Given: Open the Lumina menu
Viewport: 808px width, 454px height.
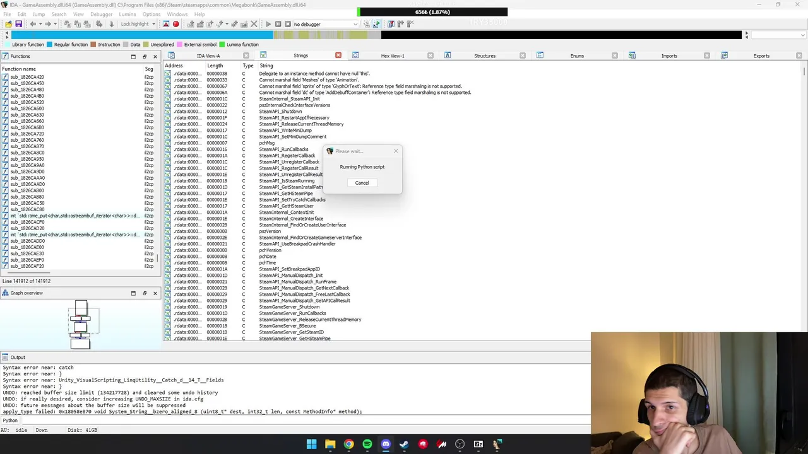Looking at the screenshot, I should tap(127, 14).
